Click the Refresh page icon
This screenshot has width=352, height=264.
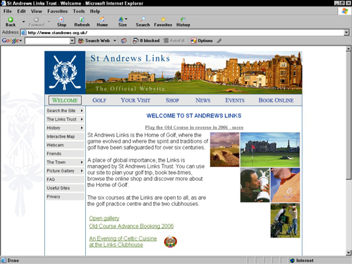[82, 20]
